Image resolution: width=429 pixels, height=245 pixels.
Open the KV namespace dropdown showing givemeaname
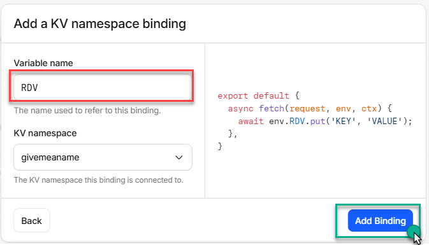click(103, 157)
